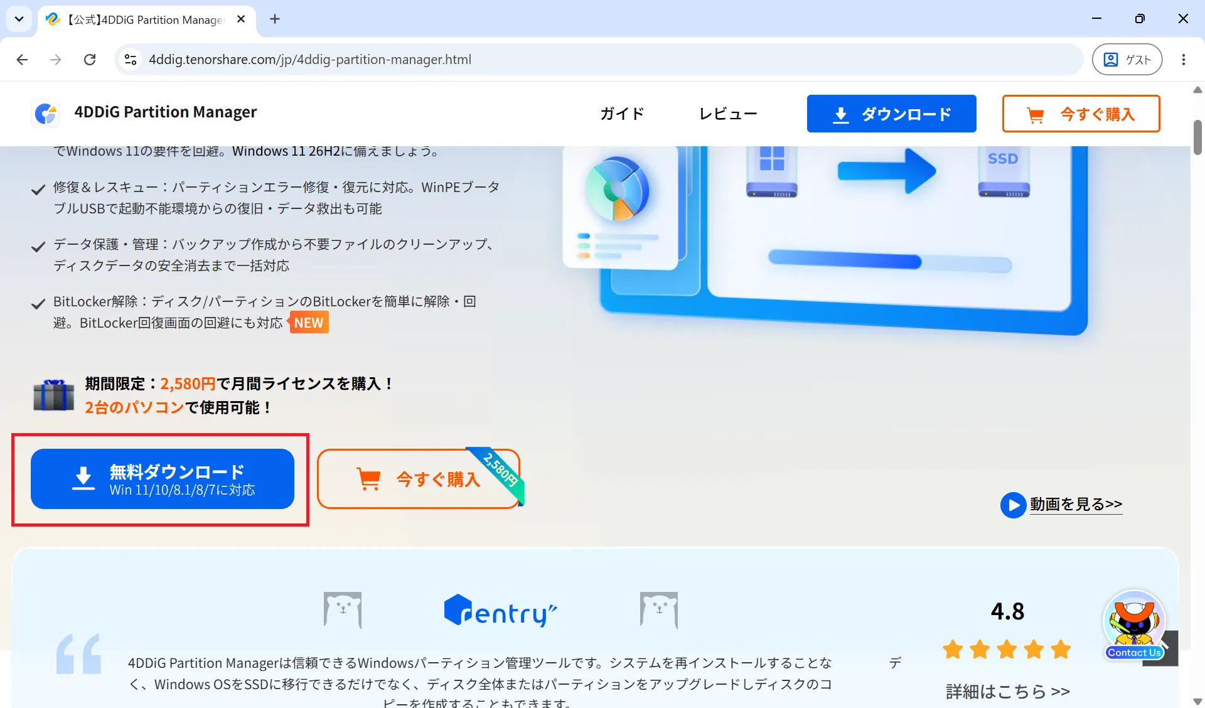Click the partition pie chart illustration

pos(618,190)
